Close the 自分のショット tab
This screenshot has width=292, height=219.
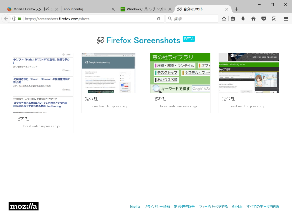tap(227, 9)
